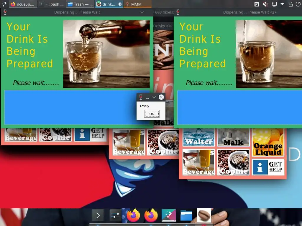302x226 pixels.
Task: Expand the hidden system tray icons arrow
Action: click(282, 4)
